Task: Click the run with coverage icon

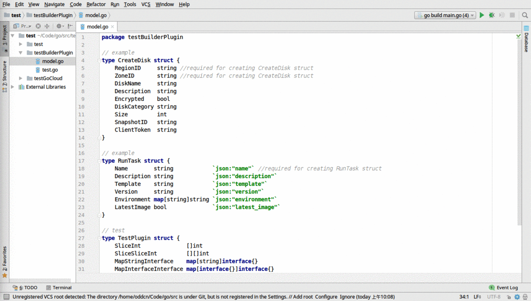Action: [x=502, y=15]
